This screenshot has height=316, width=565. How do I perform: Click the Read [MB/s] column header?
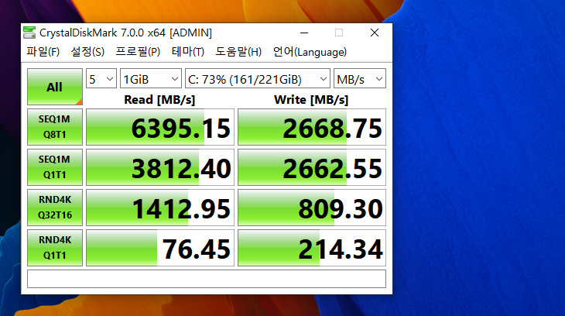coord(159,100)
